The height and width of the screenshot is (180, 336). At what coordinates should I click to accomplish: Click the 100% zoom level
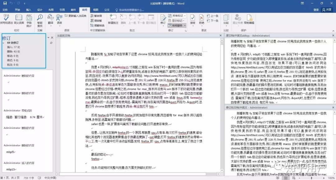[331, 178]
